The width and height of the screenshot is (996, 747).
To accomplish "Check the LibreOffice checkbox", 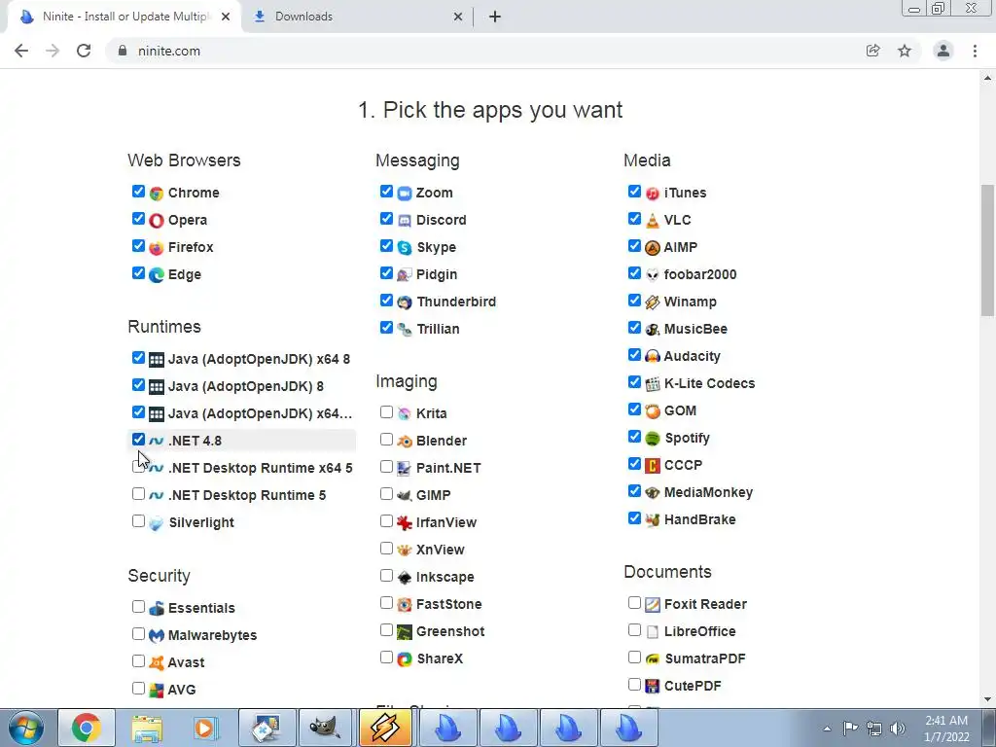I will 634,630.
